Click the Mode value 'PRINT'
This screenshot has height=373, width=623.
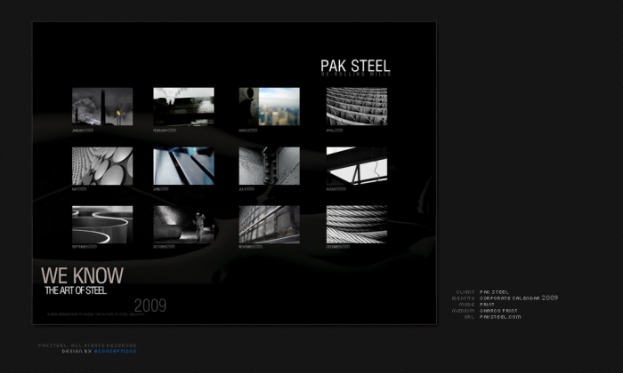point(487,305)
